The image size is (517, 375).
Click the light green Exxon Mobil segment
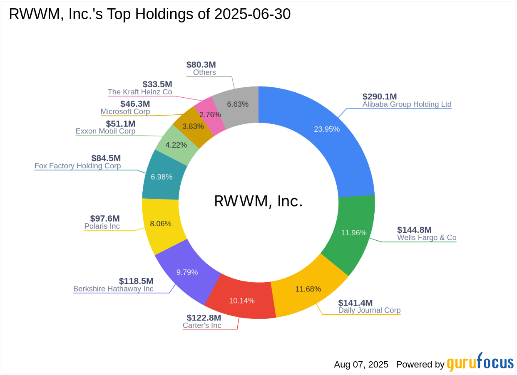click(x=176, y=145)
